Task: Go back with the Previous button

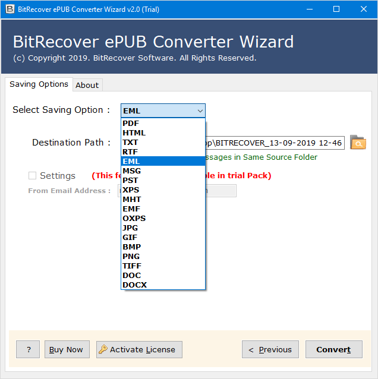Action: click(270, 349)
